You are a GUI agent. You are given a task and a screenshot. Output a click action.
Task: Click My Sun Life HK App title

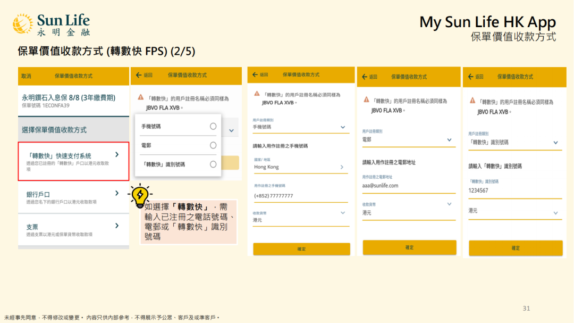[487, 22]
